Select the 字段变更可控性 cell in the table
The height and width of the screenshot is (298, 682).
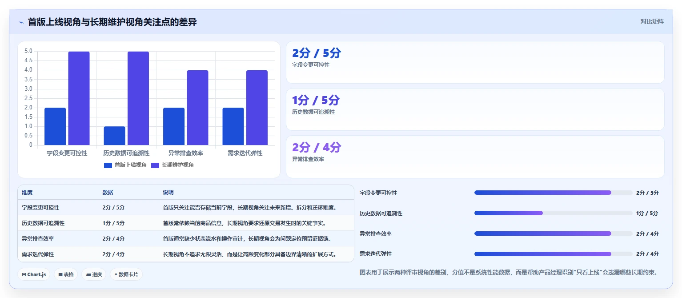(40, 208)
